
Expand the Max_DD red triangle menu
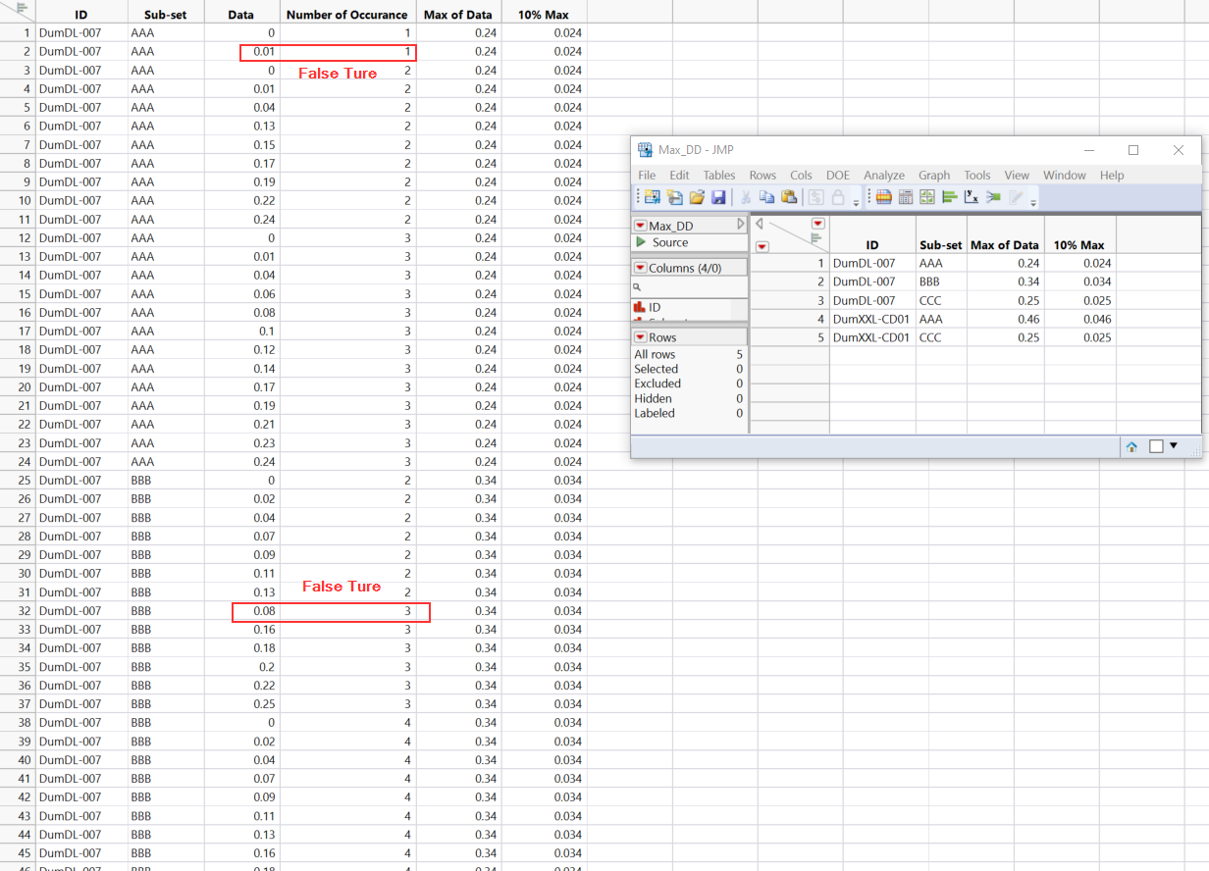pos(640,225)
